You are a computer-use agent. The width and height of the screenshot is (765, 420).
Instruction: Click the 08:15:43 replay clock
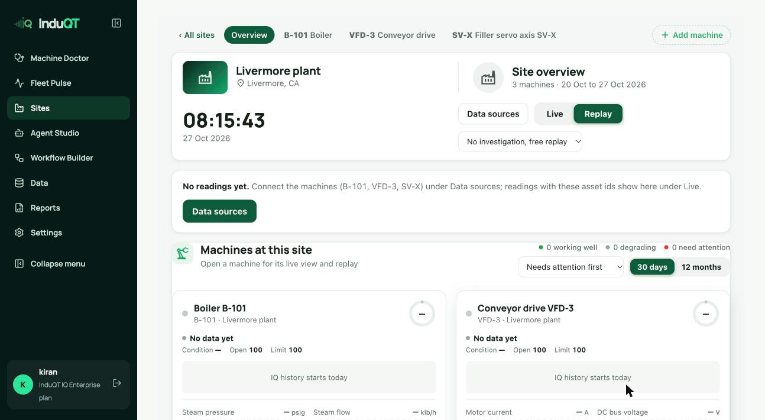[224, 120]
